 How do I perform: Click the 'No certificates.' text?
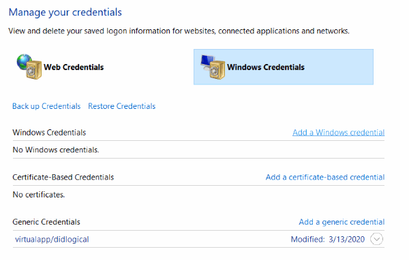[x=39, y=195]
